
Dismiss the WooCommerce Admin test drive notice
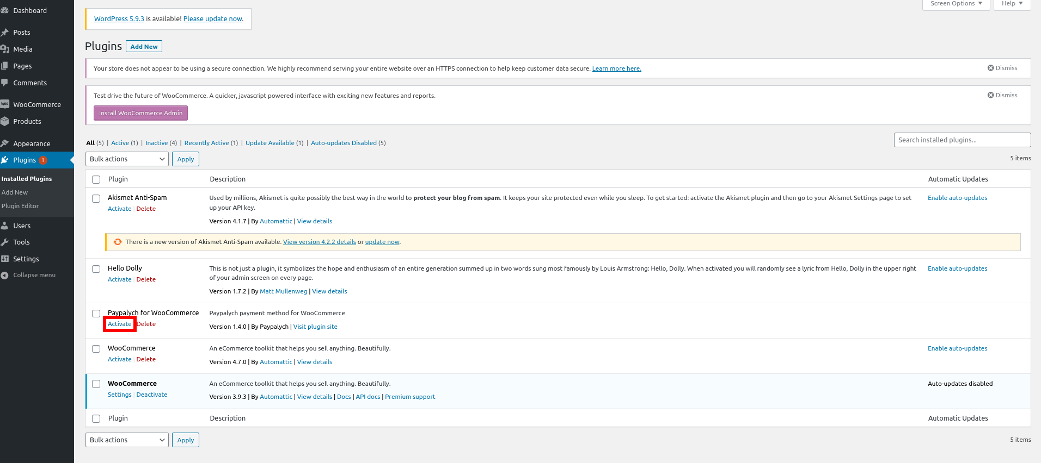pos(1002,95)
